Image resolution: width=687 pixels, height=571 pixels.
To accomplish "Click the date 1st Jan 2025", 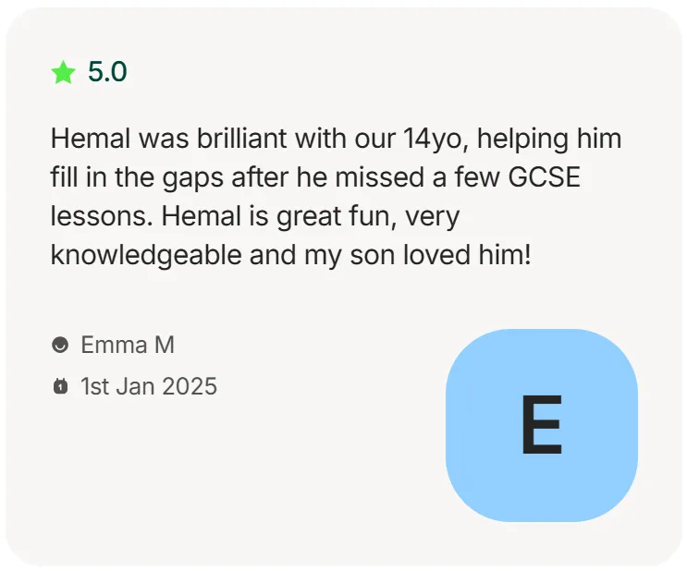I will click(149, 386).
